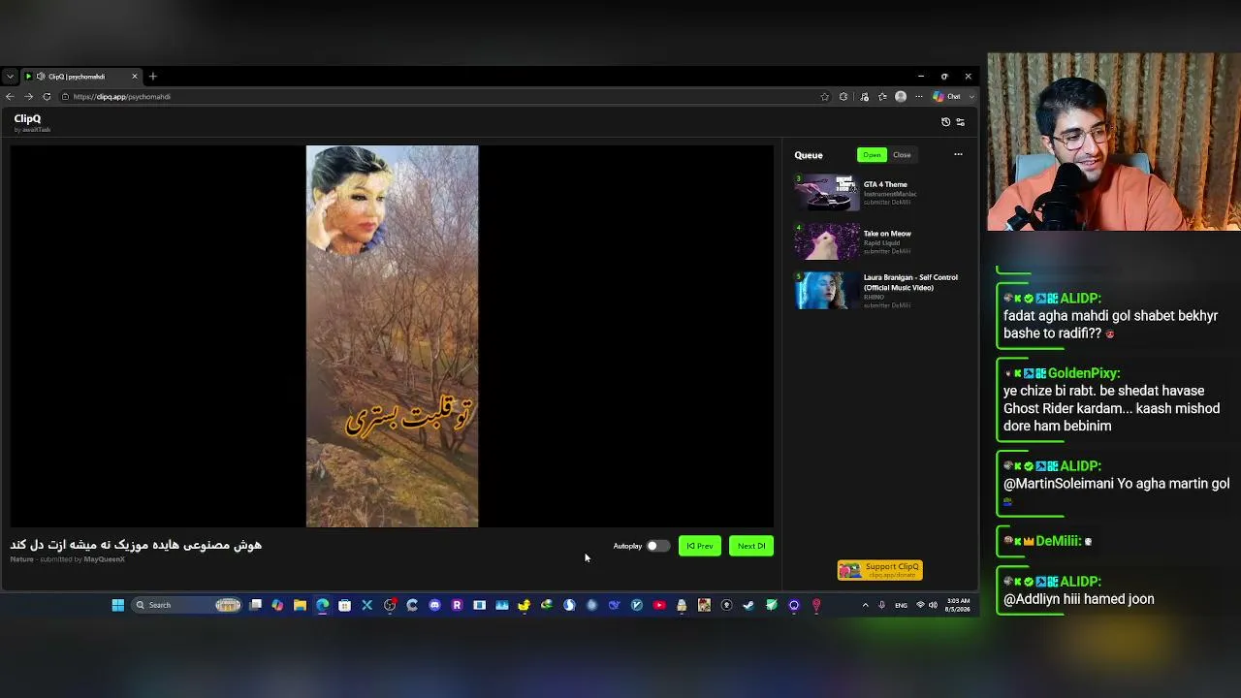
Task: Open a new browser tab
Action: point(153,77)
